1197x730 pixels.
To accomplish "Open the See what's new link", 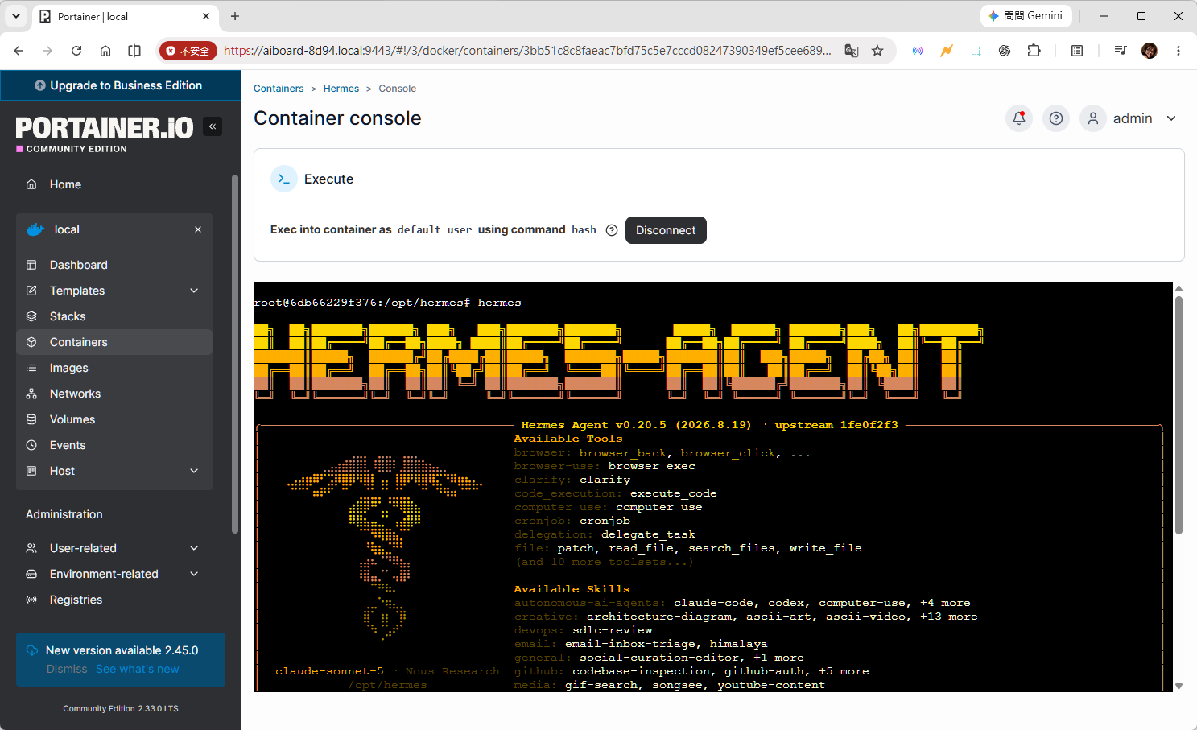I will point(138,669).
